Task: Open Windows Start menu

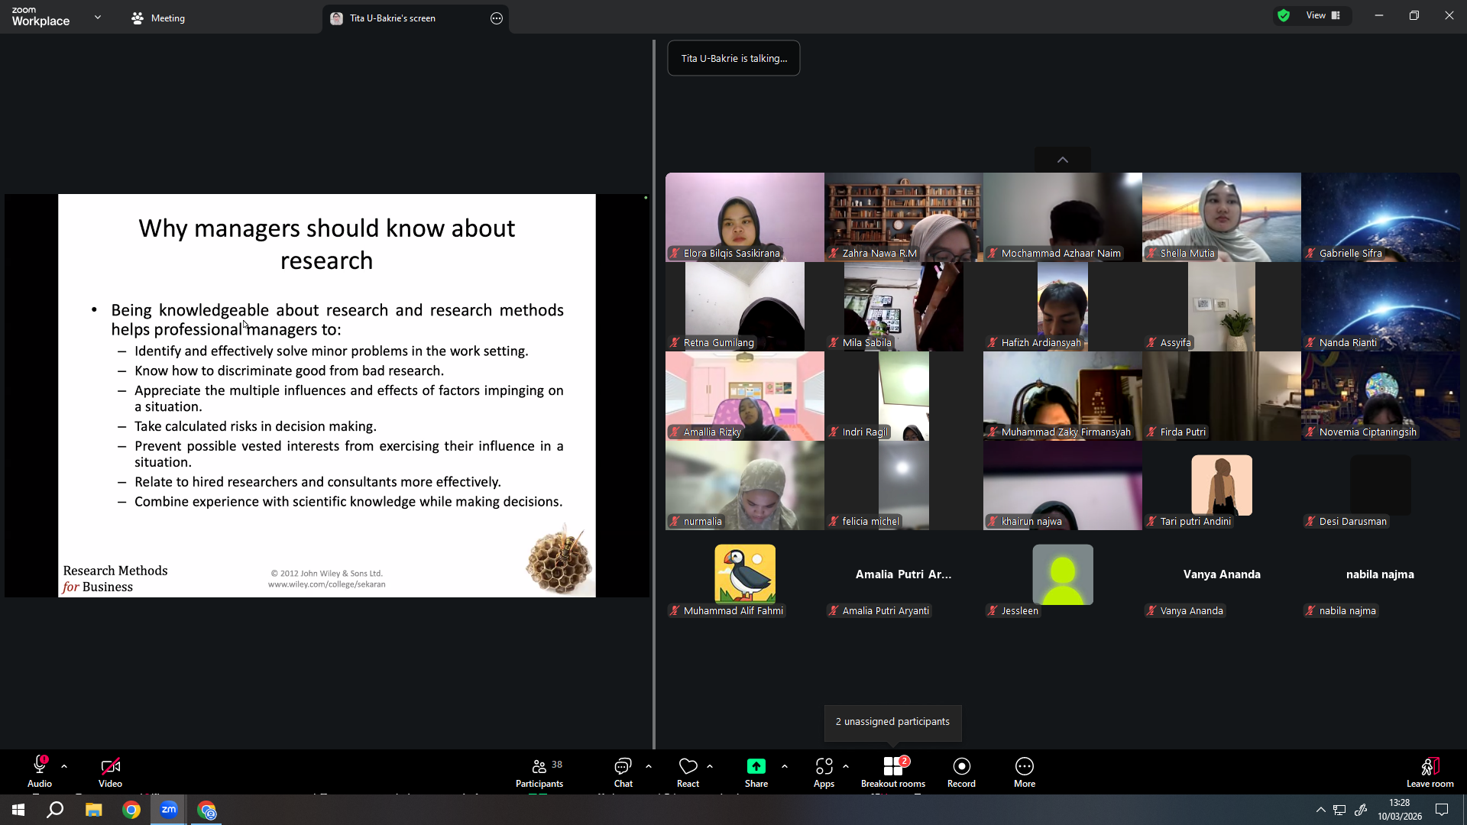Action: click(x=18, y=810)
